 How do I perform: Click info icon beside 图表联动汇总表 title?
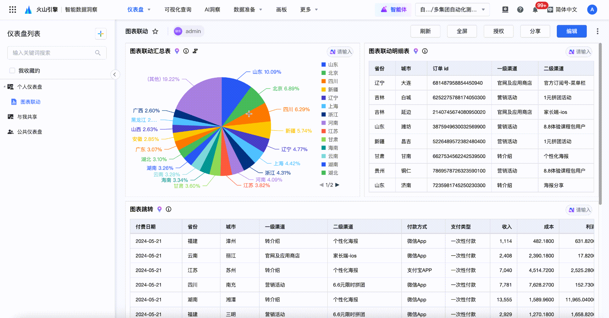click(186, 51)
